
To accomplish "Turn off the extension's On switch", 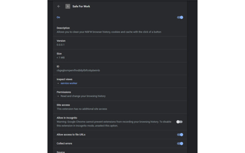I will point(180,17).
